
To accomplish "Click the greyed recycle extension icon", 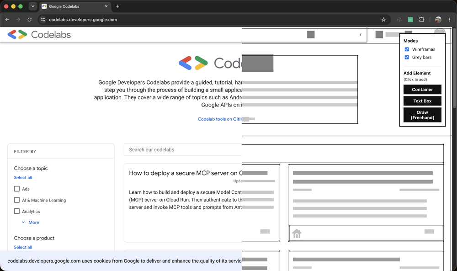I will pos(399,20).
